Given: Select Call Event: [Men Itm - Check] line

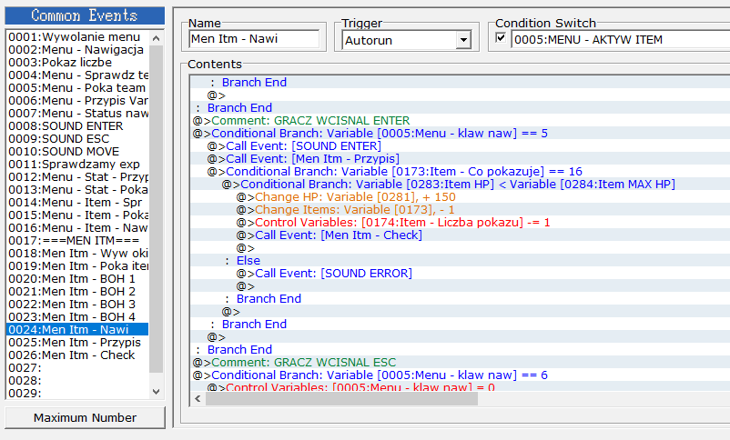Looking at the screenshot, I should (460, 235).
